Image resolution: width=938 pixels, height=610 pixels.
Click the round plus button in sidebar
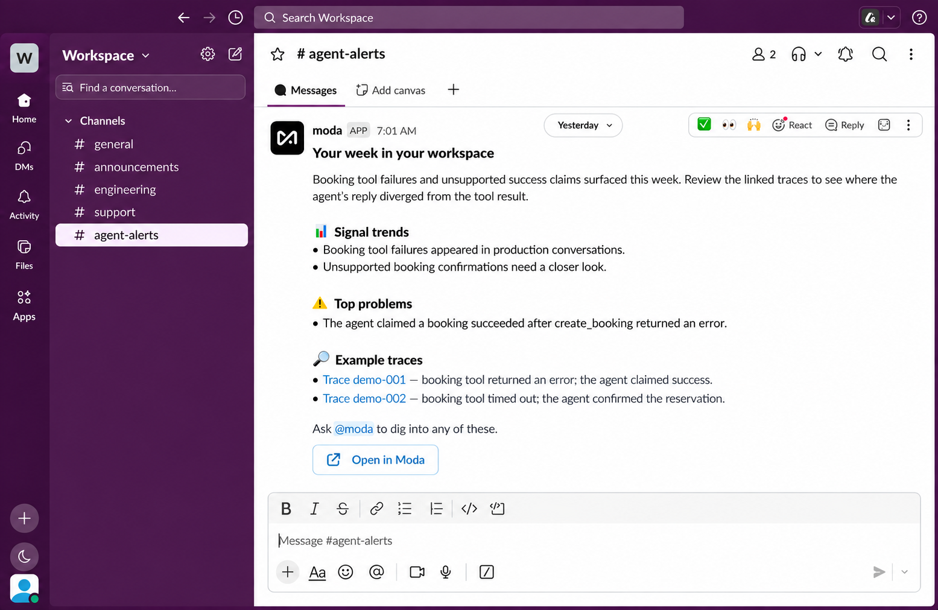pos(24,518)
